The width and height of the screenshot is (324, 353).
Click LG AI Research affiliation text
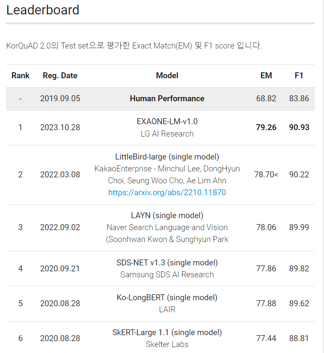167,134
